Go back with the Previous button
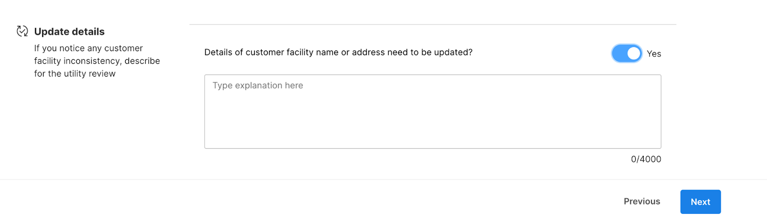 click(641, 202)
